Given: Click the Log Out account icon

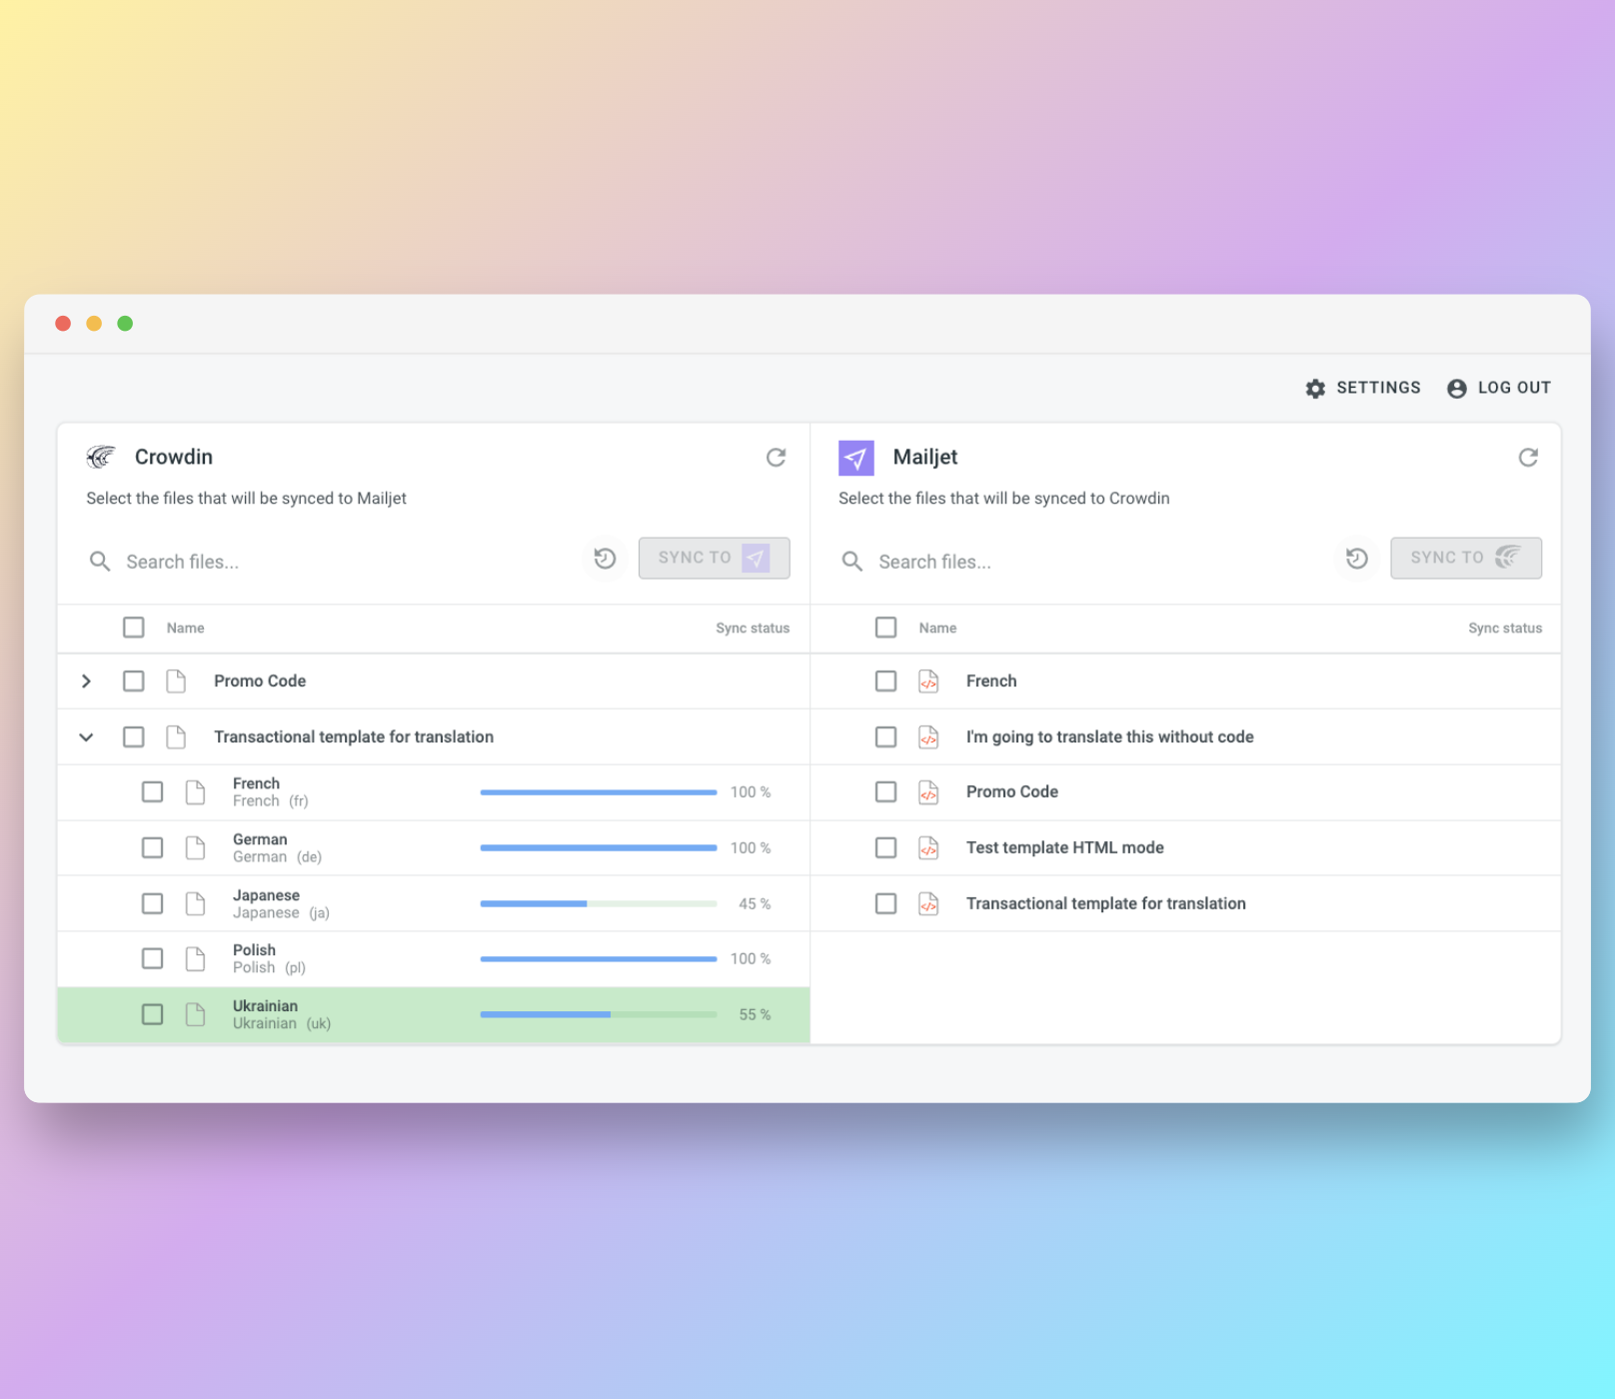Looking at the screenshot, I should tap(1457, 389).
